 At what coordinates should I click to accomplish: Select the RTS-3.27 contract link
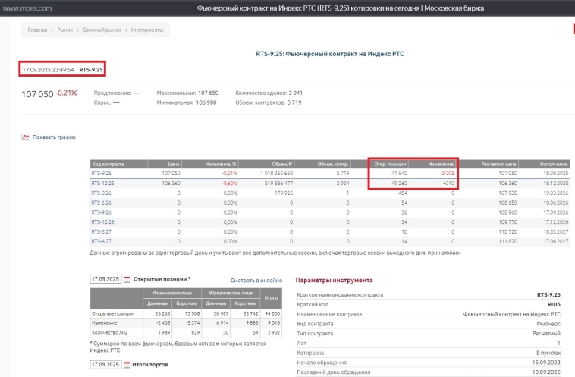[x=101, y=231]
